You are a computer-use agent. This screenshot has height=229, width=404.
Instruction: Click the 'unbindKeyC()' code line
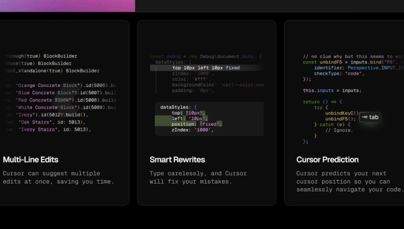[342, 113]
